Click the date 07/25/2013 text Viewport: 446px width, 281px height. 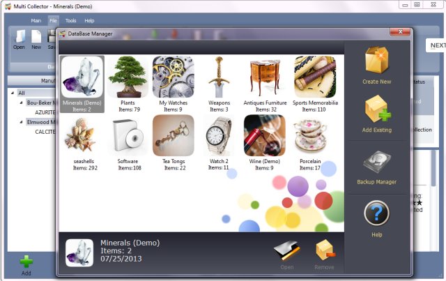click(x=121, y=259)
